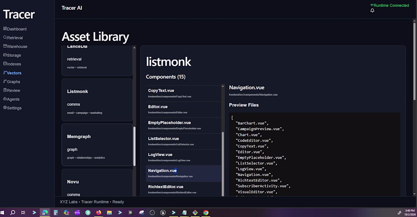Click the notification bell icon
Screen dimensions: 417x217
pos(372,11)
